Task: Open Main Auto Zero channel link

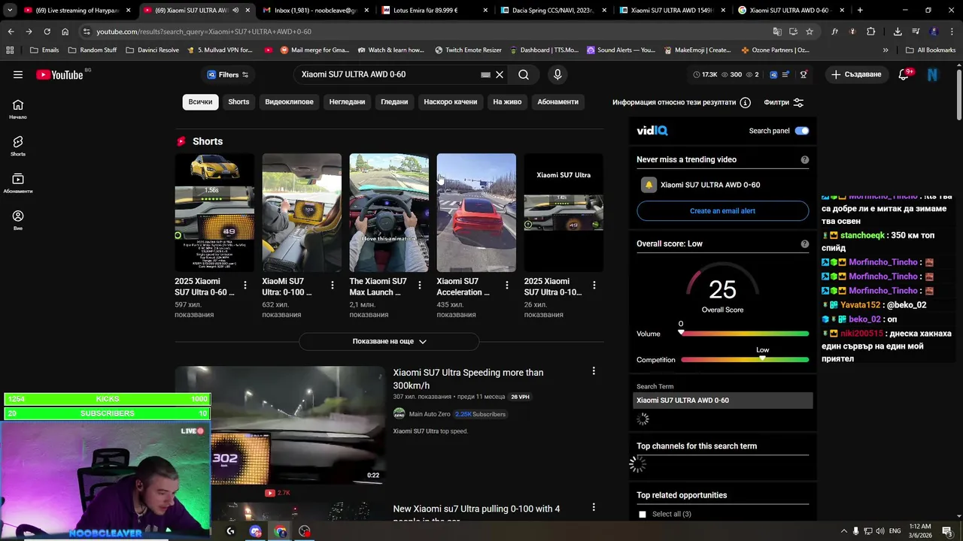Action: point(430,414)
